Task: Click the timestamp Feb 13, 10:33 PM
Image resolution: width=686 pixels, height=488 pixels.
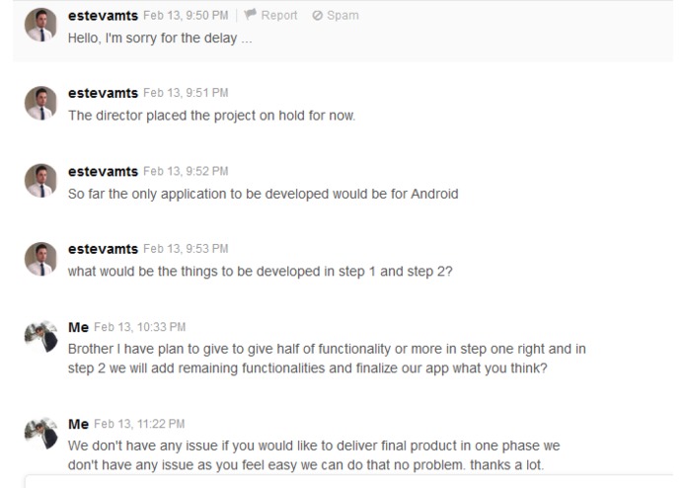Action: (140, 327)
